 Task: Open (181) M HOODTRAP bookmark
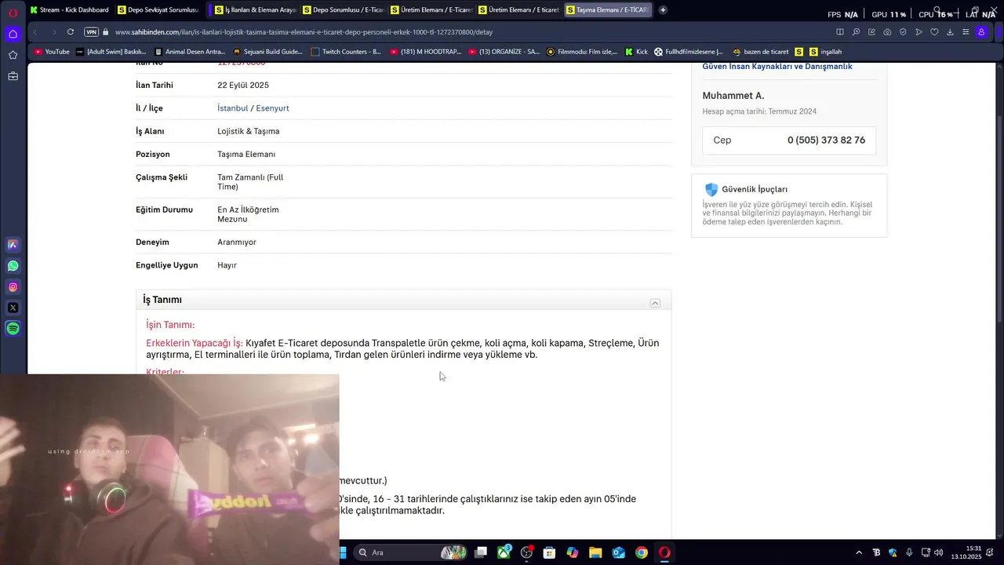(x=424, y=52)
